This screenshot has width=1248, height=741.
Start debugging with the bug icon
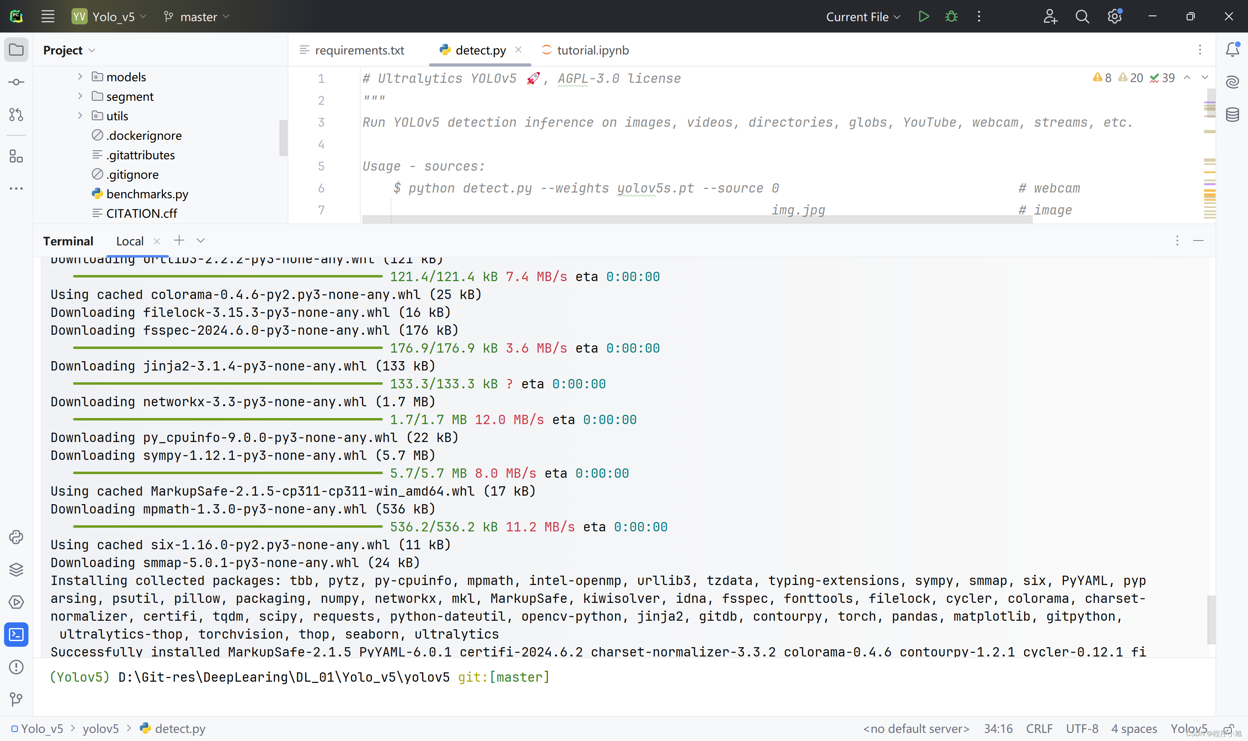coord(951,17)
